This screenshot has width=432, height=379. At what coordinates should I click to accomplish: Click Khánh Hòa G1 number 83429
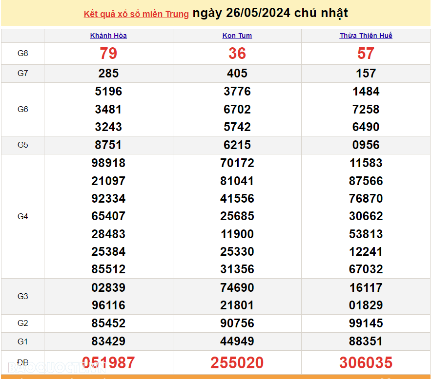click(x=108, y=341)
